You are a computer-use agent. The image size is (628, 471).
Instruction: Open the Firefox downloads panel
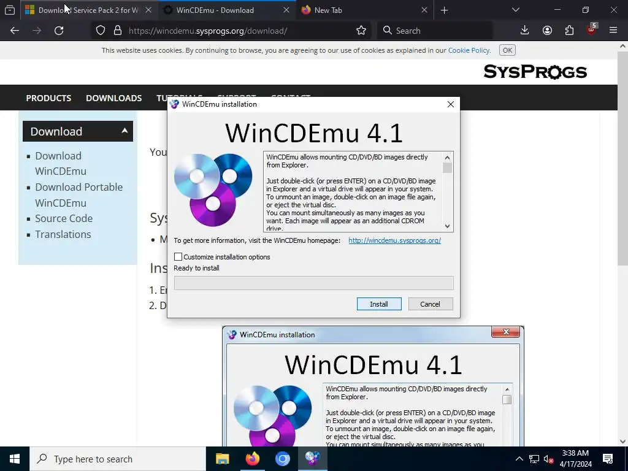click(525, 31)
